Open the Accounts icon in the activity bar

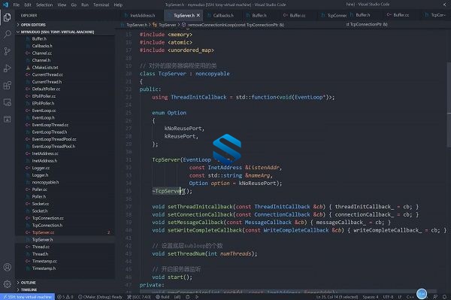click(8, 267)
